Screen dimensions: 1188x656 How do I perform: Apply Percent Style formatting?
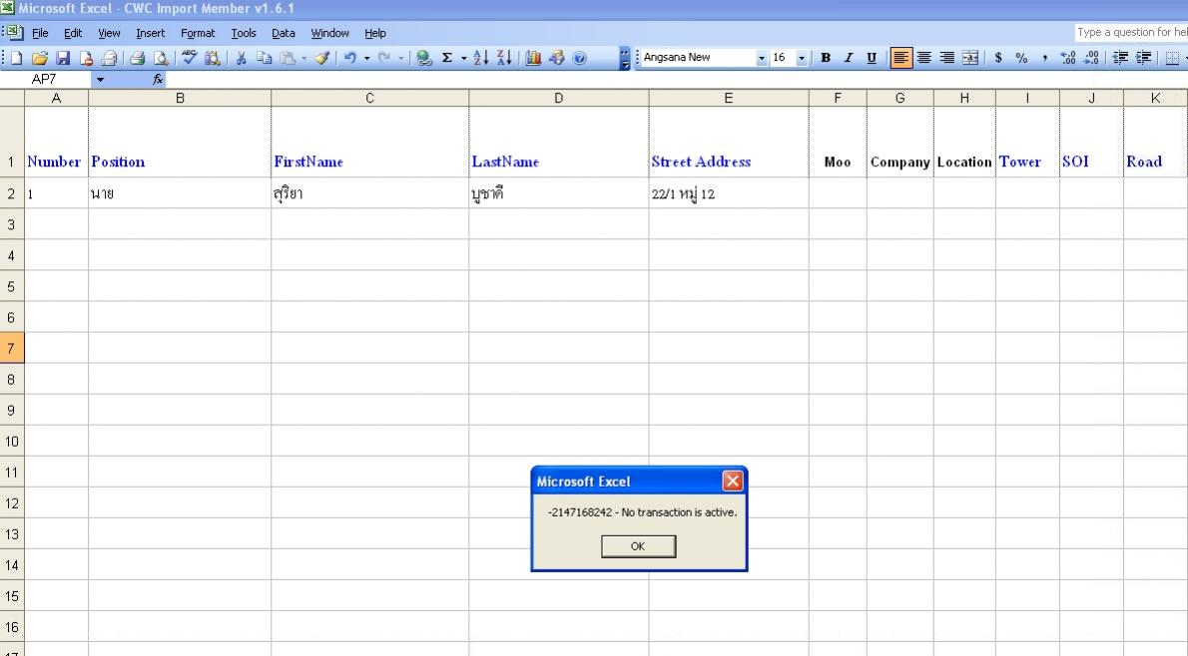pyautogui.click(x=1021, y=58)
